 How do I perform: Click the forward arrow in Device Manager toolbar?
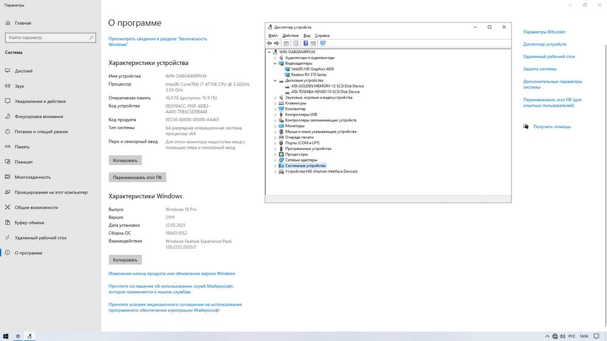[276, 43]
